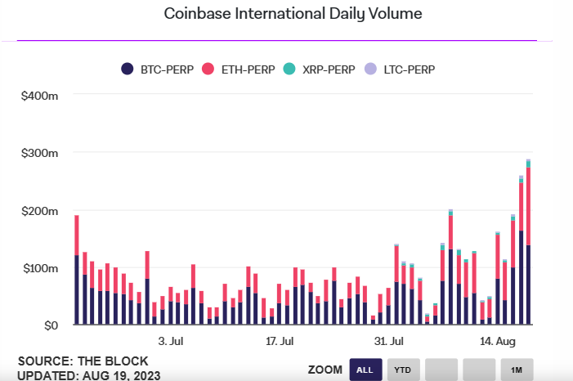Toggle XRP-PERP series via teal dot
The image size is (573, 381).
click(x=289, y=69)
